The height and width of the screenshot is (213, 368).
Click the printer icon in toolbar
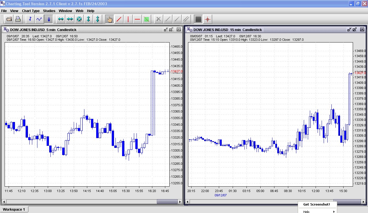point(18,19)
